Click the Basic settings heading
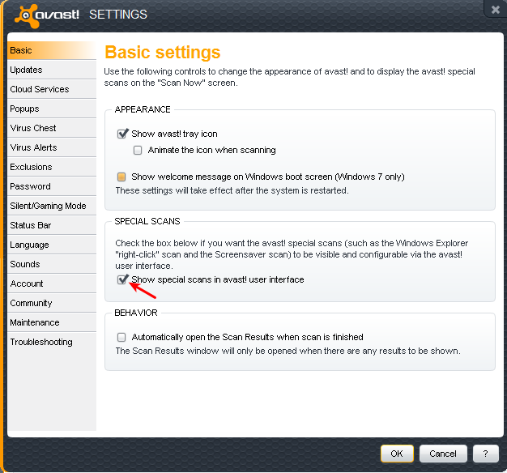This screenshot has width=507, height=473. pos(163,53)
